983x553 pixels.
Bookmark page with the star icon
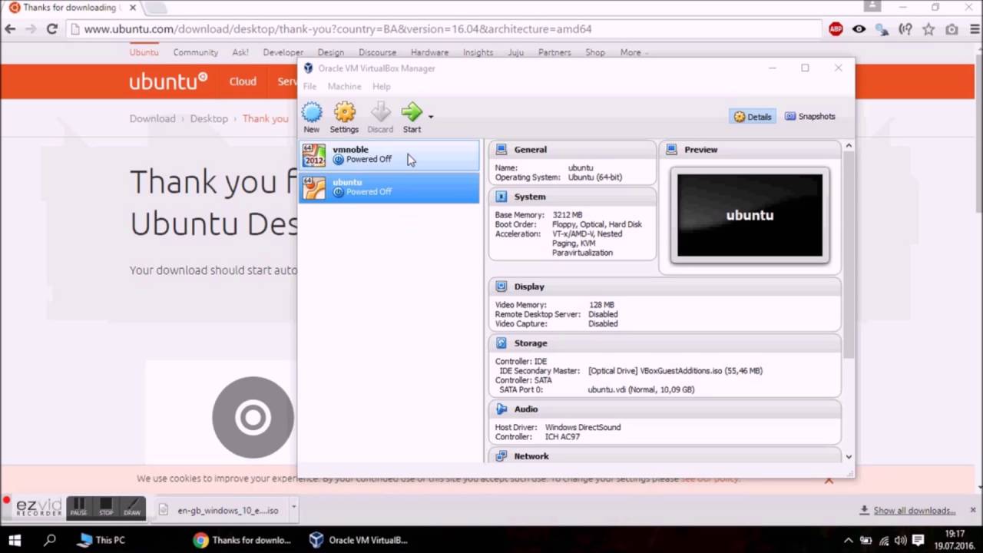tap(928, 29)
